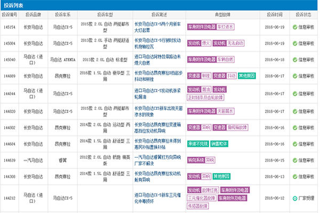This screenshot has width=320, height=213.
Task: Click the 投诉状态 column header
Action: pyautogui.click(x=303, y=15)
